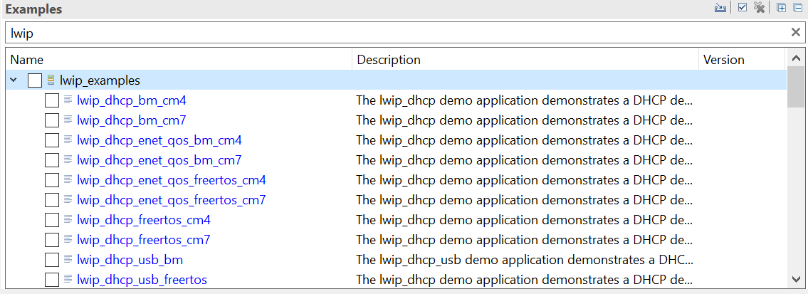Image resolution: width=808 pixels, height=294 pixels.
Task: Click the Collapse All minus icon
Action: [797, 9]
